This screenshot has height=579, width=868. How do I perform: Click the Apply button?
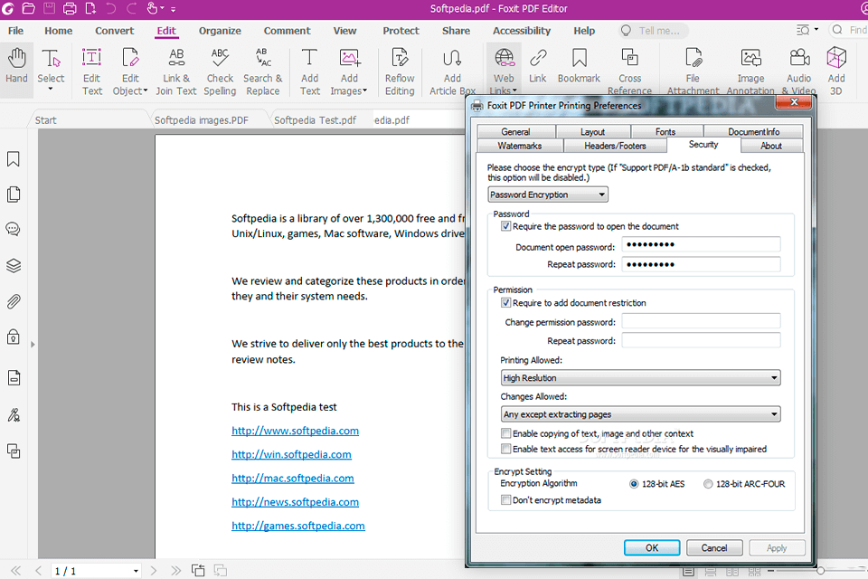coord(777,548)
